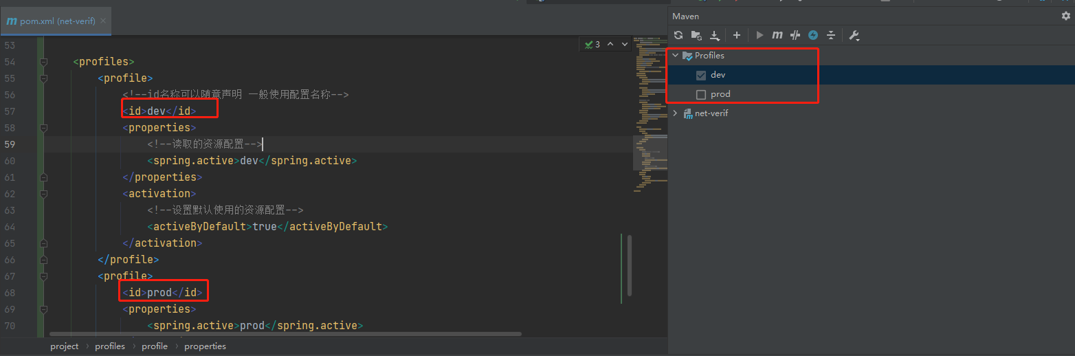Click the Maven panel title
The image size is (1075, 356).
pyautogui.click(x=685, y=16)
